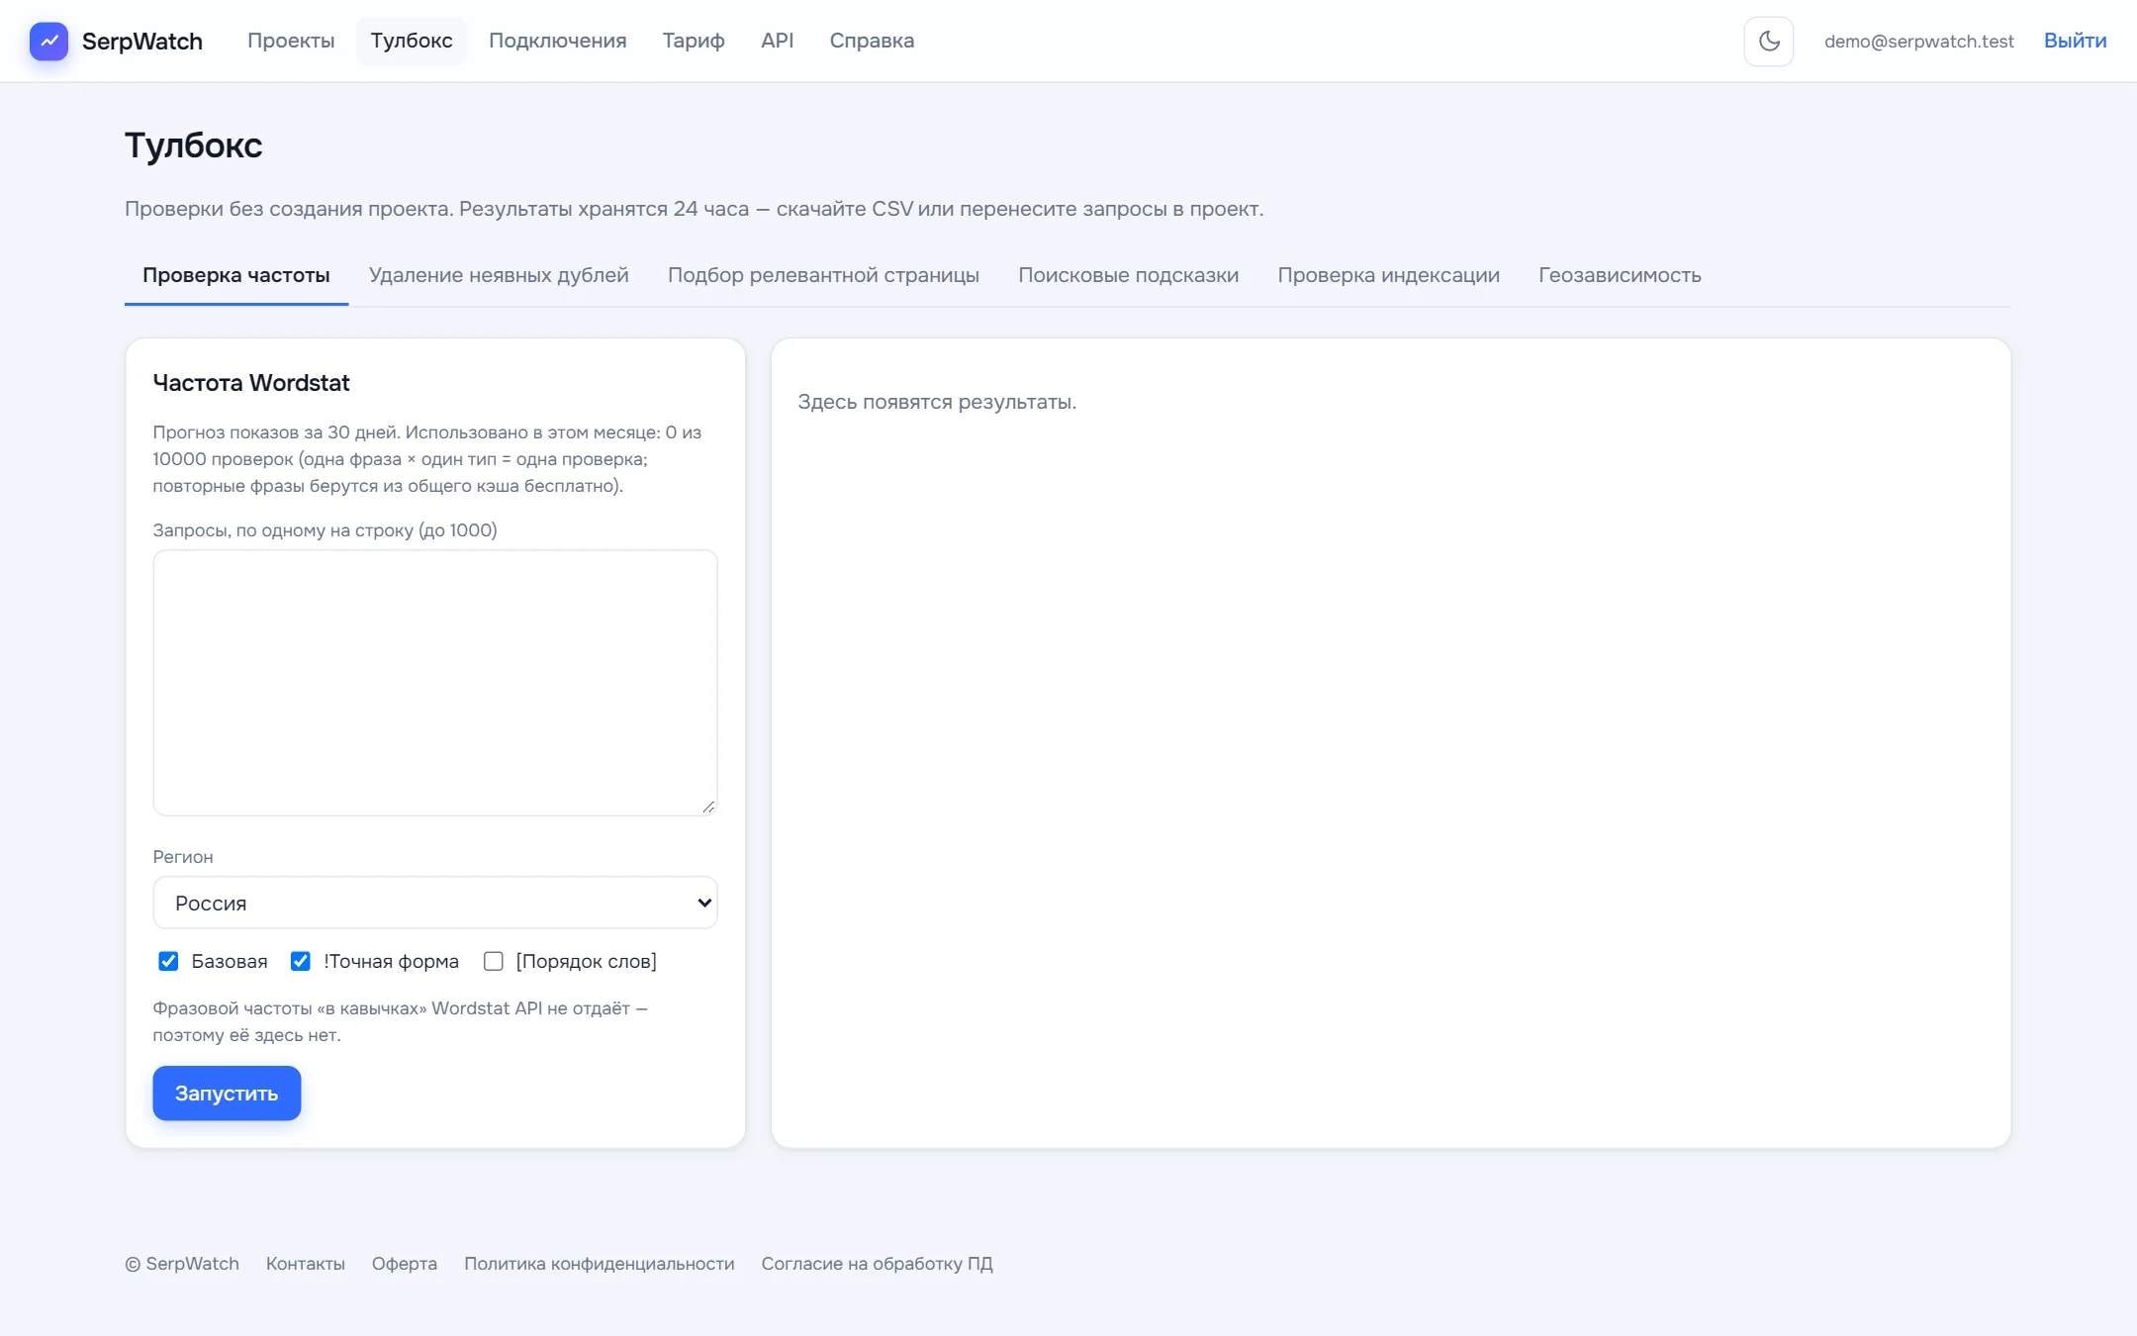The width and height of the screenshot is (2137, 1336).
Task: Click the textarea resize handle
Action: pyautogui.click(x=708, y=807)
